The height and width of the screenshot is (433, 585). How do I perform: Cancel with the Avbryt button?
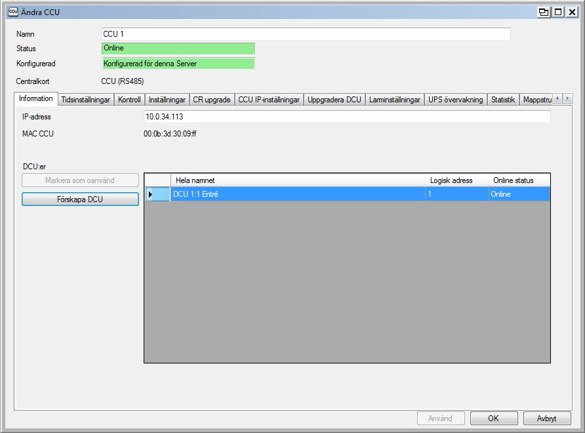547,419
